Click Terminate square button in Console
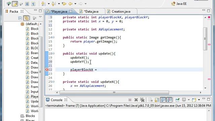Screen dimensions: 215x121 (x=130, y=100)
